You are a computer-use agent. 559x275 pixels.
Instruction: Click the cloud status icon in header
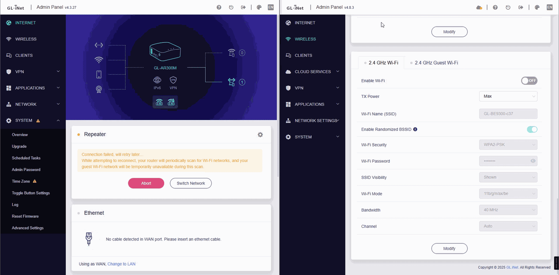click(x=479, y=7)
